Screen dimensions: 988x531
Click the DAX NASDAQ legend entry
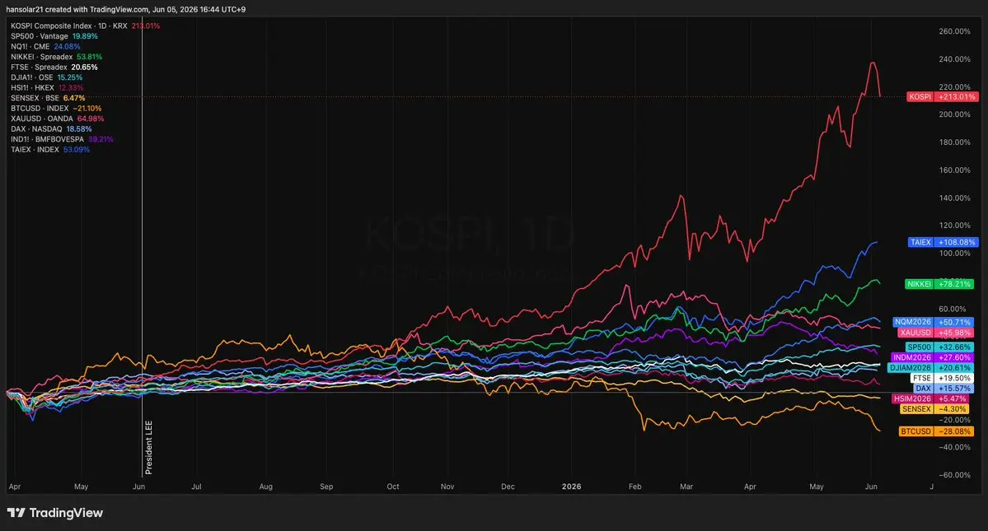51,129
